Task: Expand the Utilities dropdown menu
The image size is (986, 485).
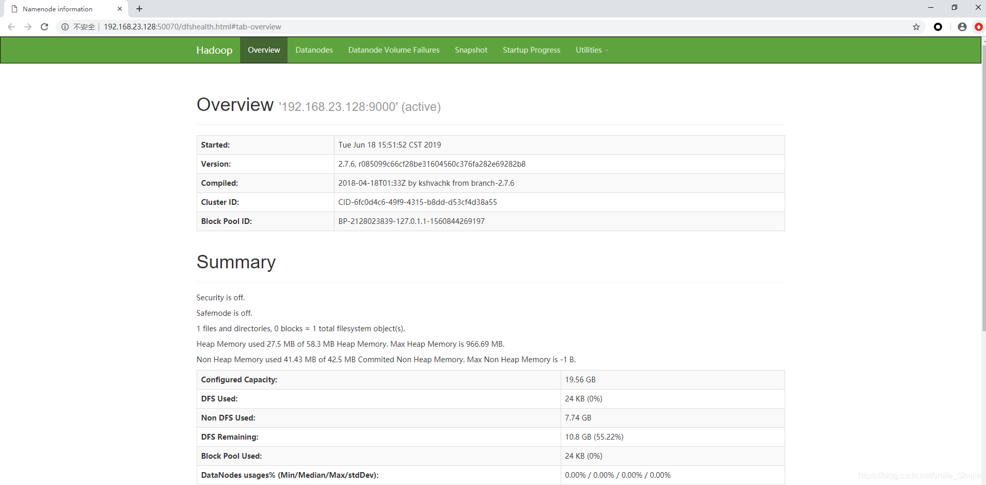Action: tap(592, 50)
